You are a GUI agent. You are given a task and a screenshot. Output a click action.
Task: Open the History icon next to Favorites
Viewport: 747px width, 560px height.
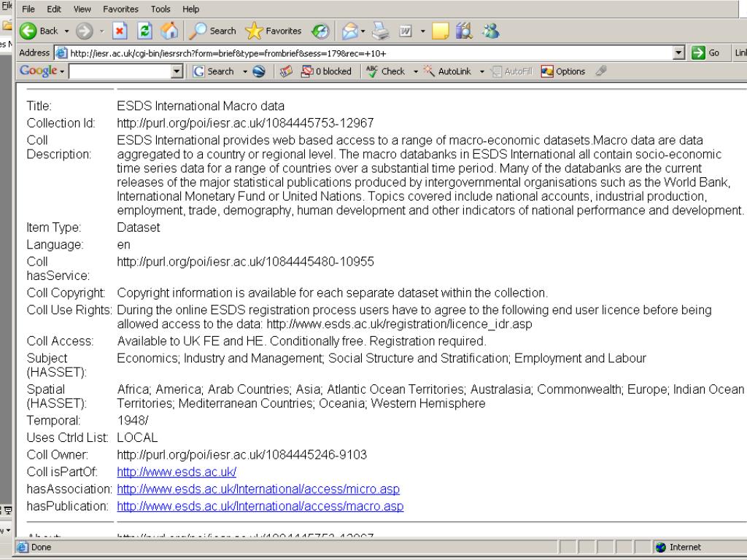point(320,31)
